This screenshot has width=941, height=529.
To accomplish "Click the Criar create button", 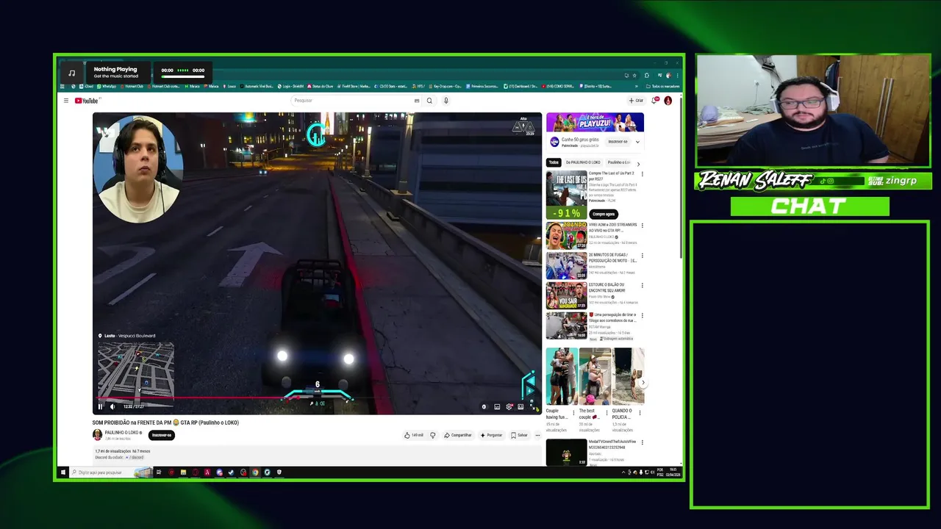I will click(x=636, y=101).
